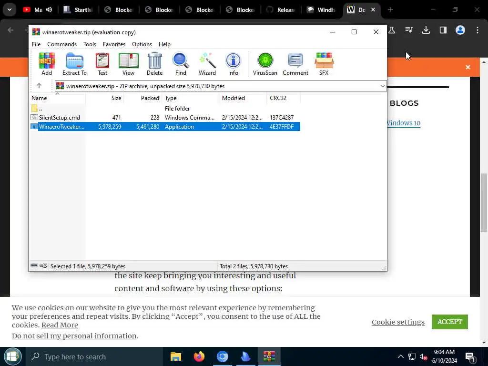This screenshot has width=488, height=366.
Task: Open the Cookie settings link
Action: [x=398, y=322]
